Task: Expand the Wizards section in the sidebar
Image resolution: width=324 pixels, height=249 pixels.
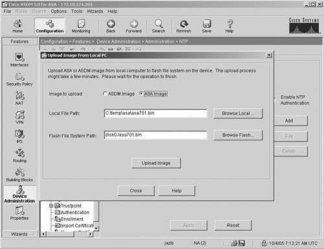Action: [x=19, y=234]
